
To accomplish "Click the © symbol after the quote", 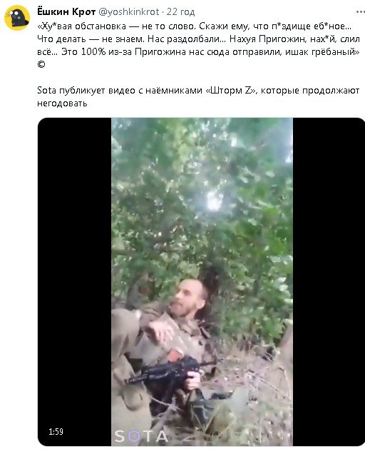I will [x=41, y=64].
